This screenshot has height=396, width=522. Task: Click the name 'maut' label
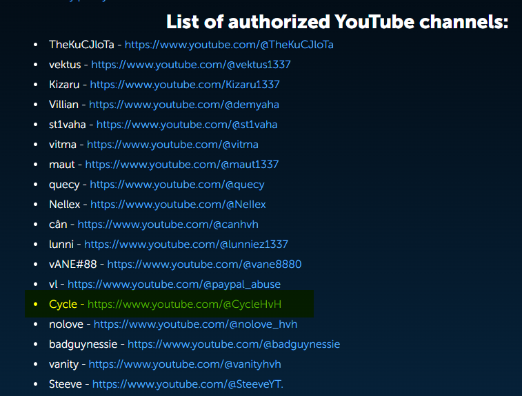(62, 165)
